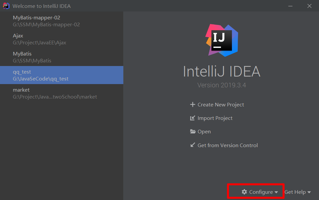Screen dimensions: 319x200
Task: Open the Get Help dropdown menu
Action: click(x=298, y=192)
